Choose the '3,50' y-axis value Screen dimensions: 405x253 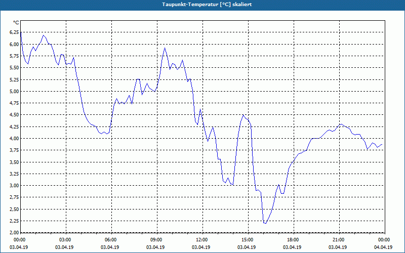(x=14, y=162)
